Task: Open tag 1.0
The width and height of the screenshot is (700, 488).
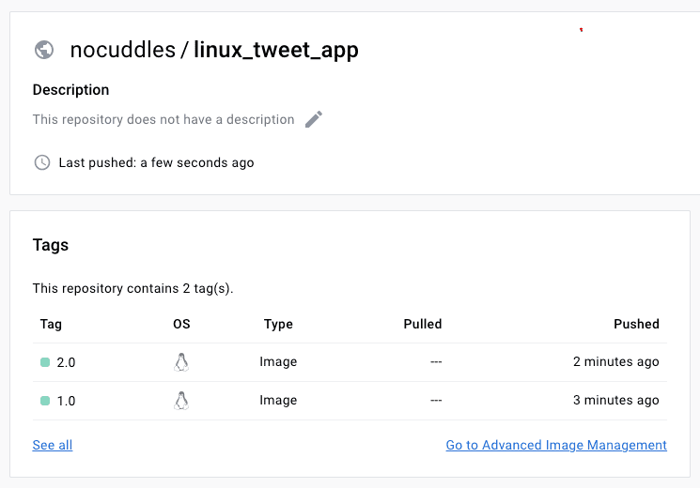Action: click(x=66, y=401)
